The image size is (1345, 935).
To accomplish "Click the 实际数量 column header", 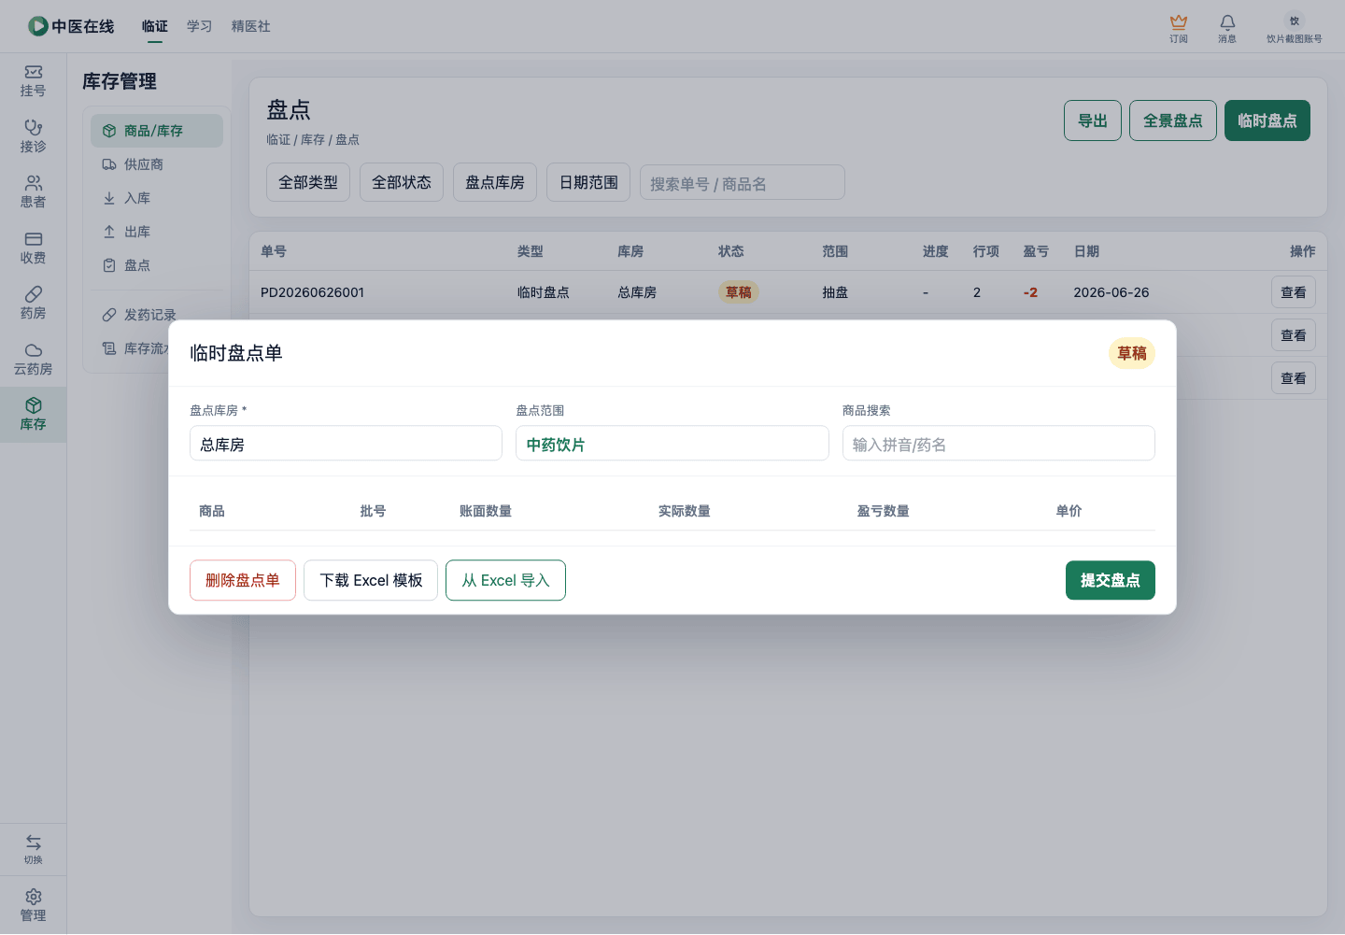I will [684, 511].
